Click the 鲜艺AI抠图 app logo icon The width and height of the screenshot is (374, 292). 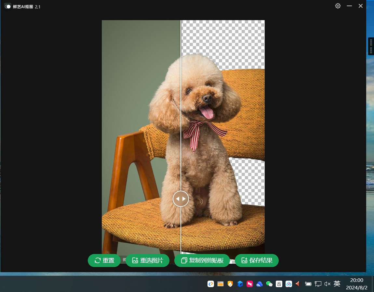7,6
